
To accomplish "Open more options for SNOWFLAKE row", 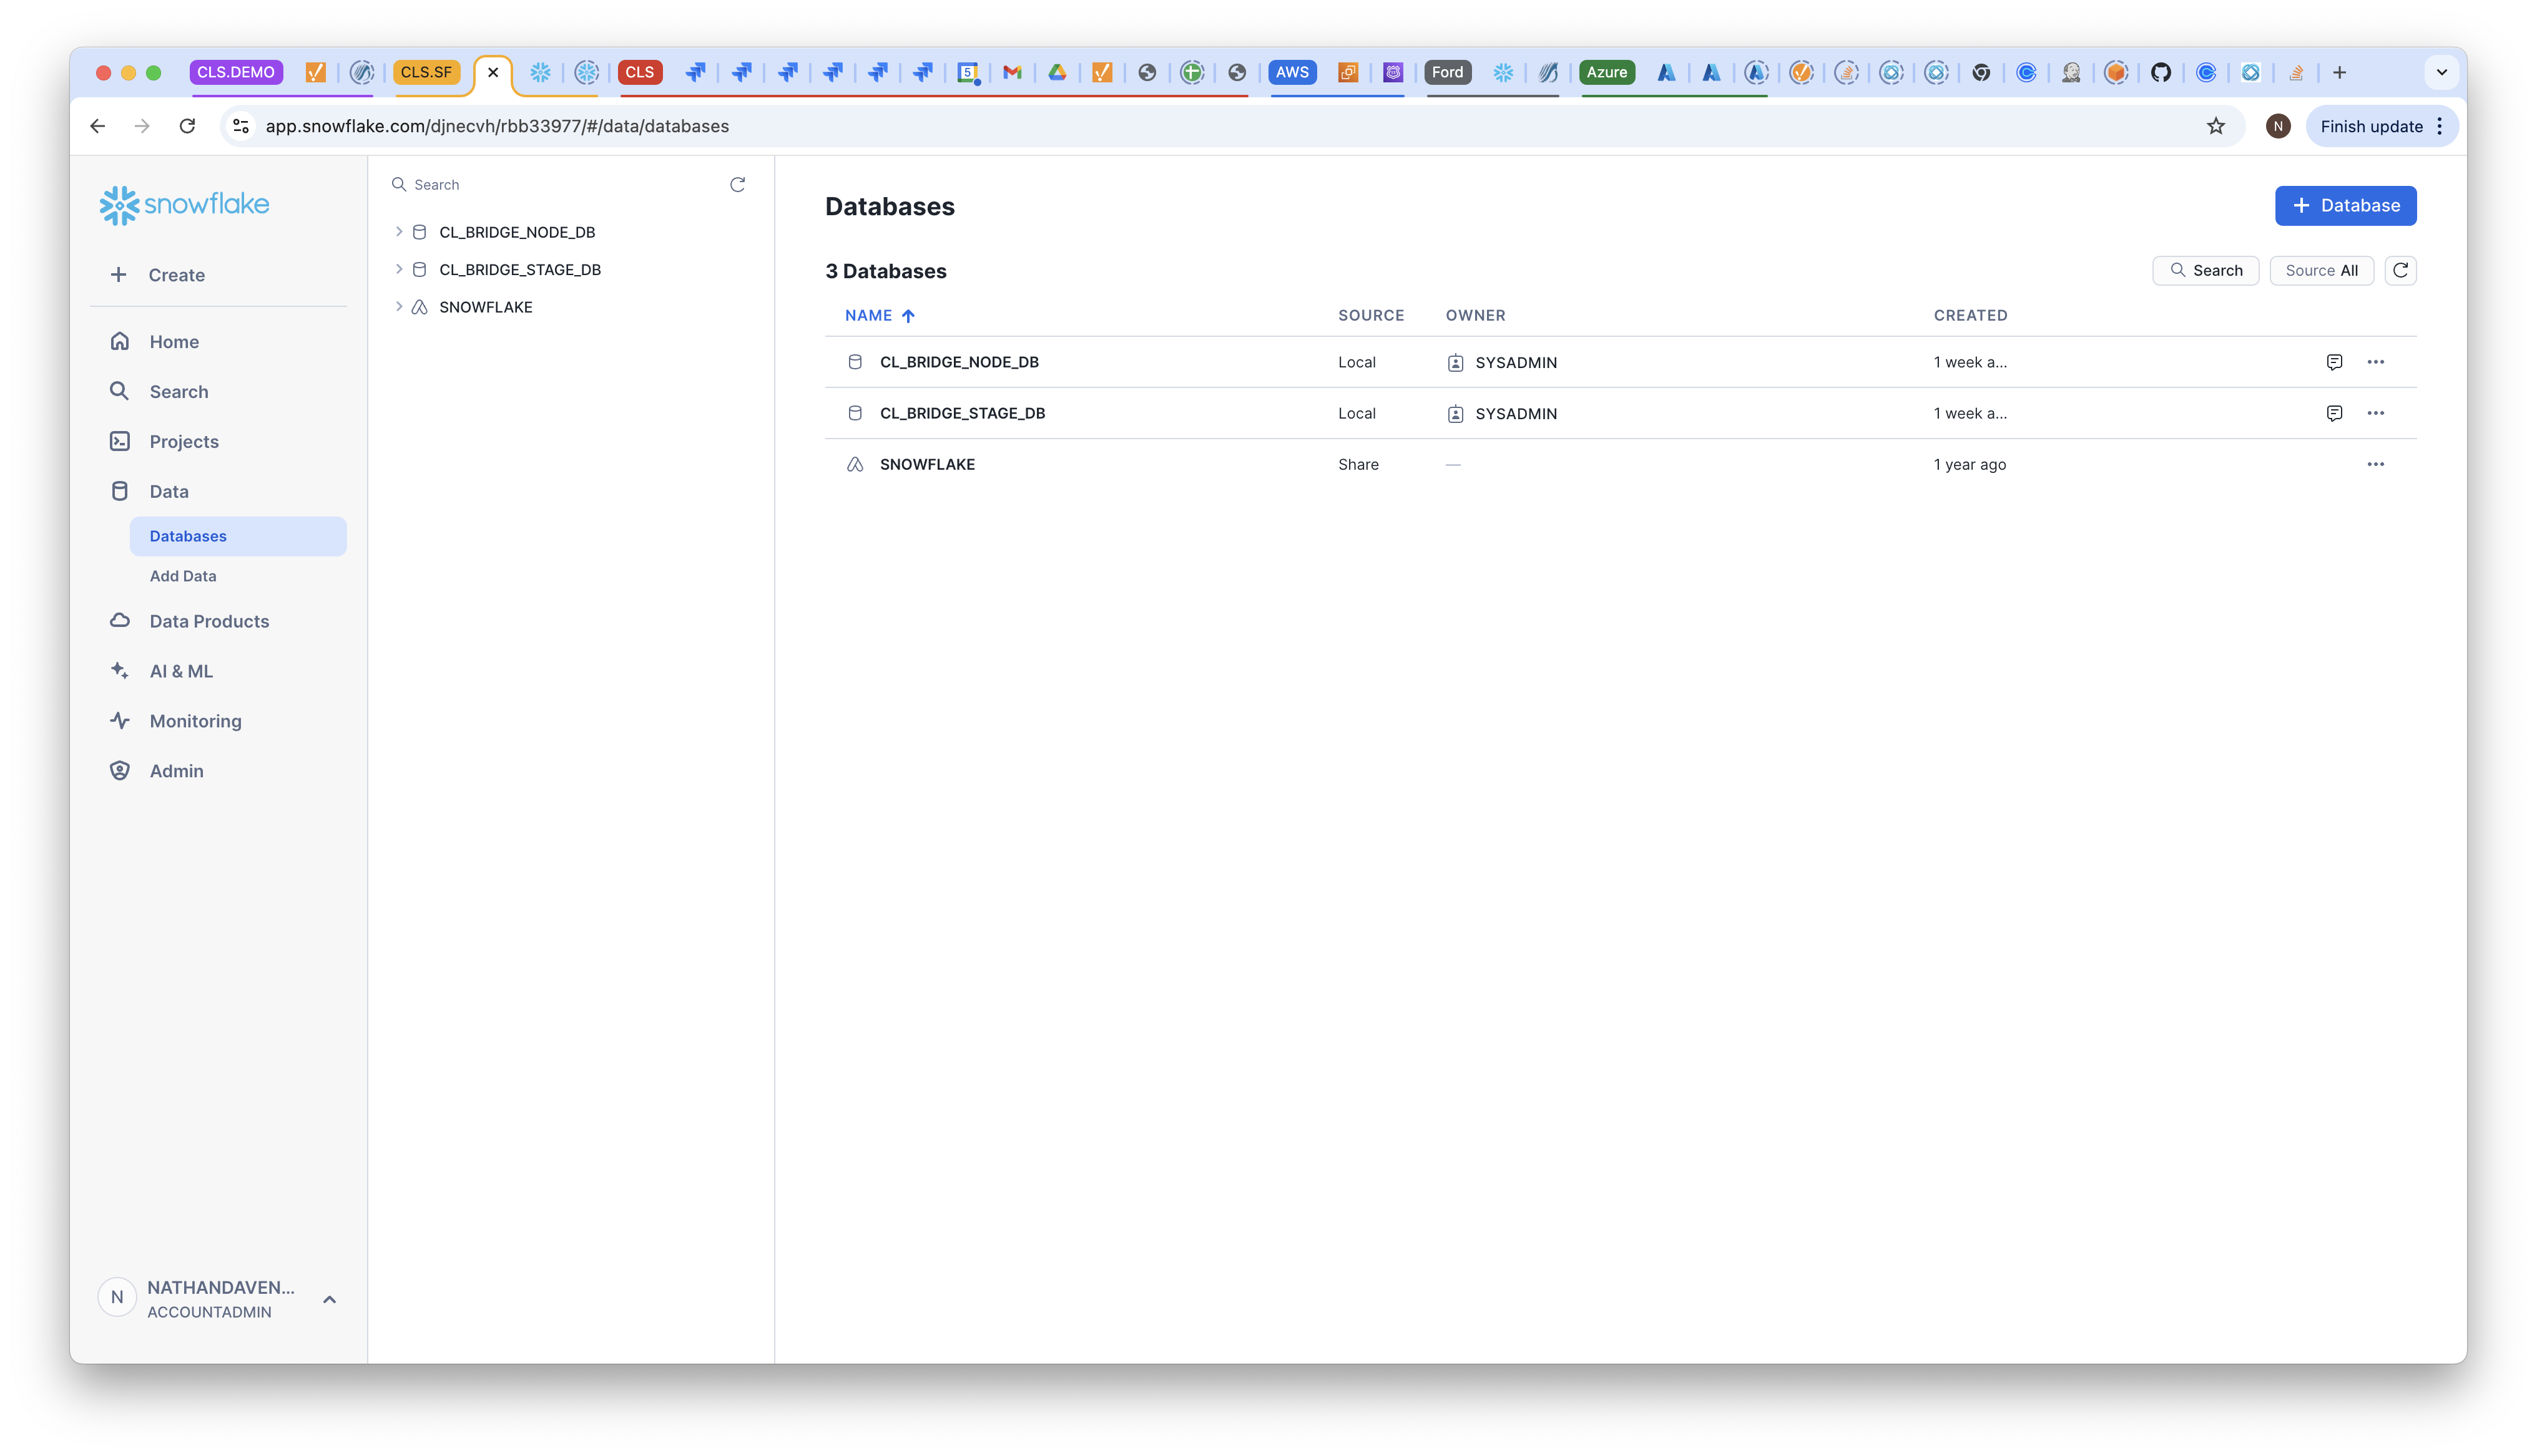I will point(2375,464).
